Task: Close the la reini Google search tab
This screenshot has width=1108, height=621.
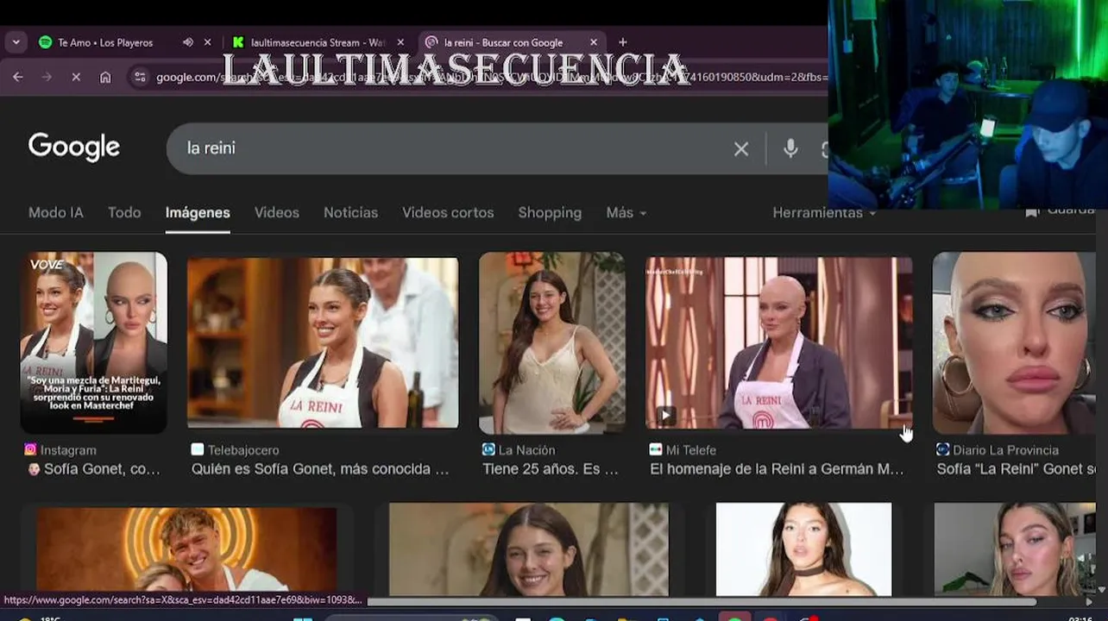Action: pos(594,42)
